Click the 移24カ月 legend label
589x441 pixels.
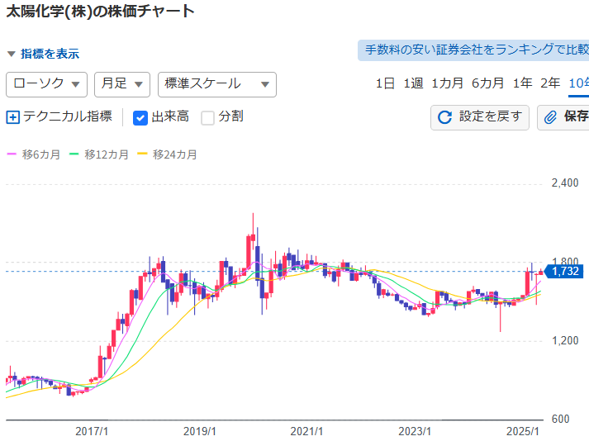pyautogui.click(x=174, y=154)
